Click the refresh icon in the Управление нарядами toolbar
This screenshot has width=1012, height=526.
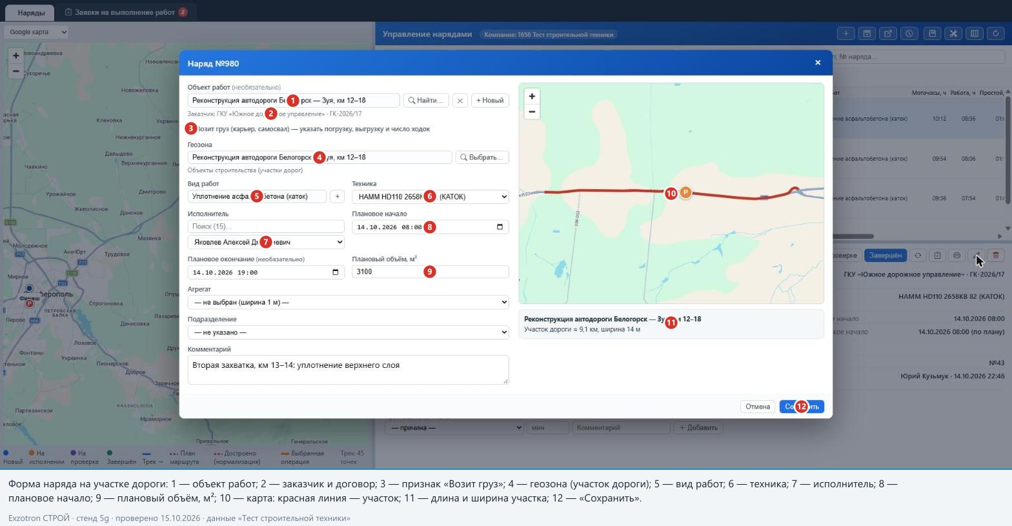click(x=996, y=34)
